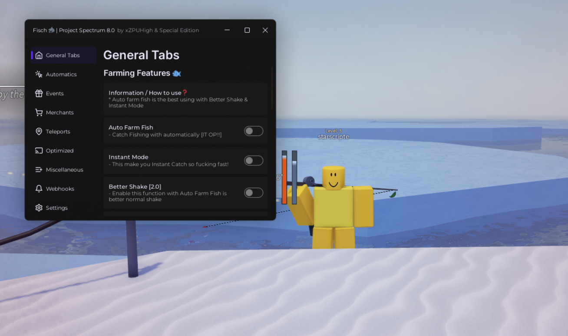Click the Optimized cast screen icon
568x336 pixels.
39,151
